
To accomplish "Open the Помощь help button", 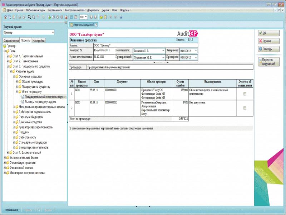I will pos(268,49).
